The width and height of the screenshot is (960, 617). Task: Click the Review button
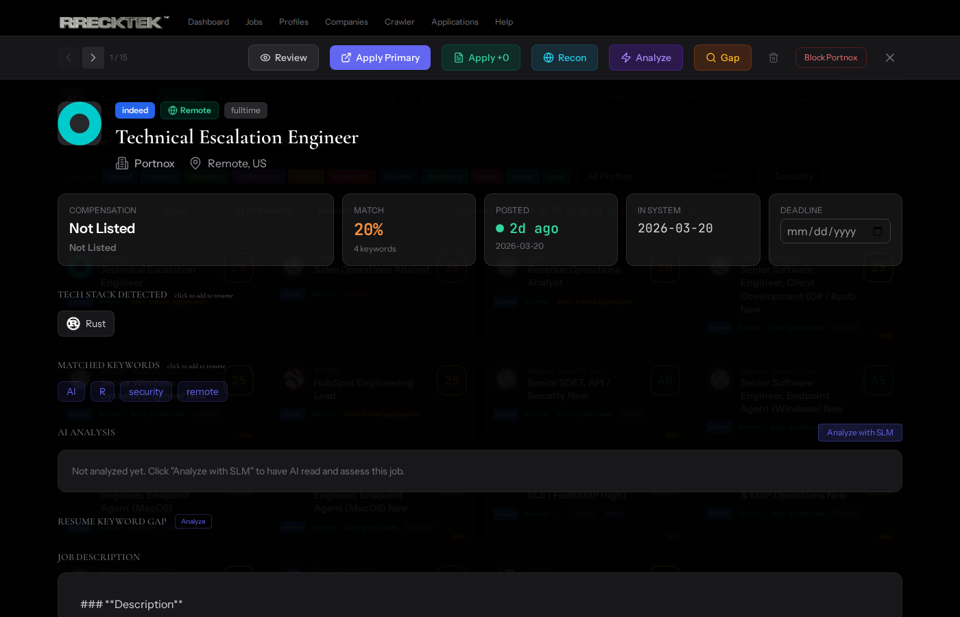[283, 58]
